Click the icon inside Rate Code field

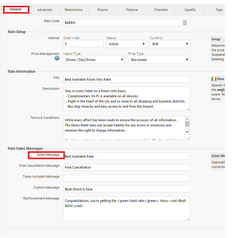[185, 23]
